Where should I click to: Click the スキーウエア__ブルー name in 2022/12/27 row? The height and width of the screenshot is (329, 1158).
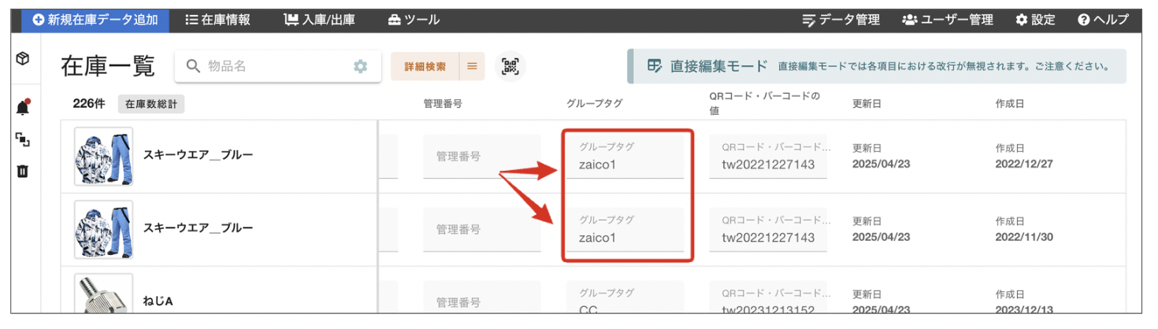[198, 155]
